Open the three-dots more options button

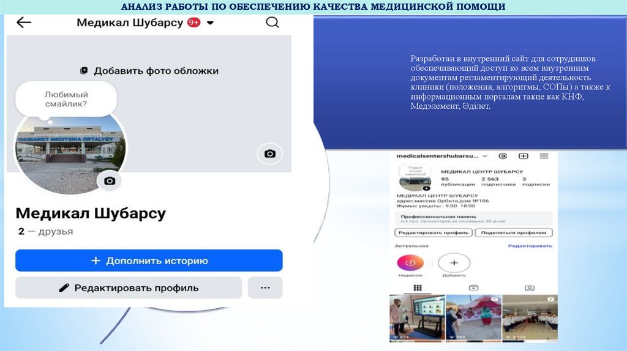click(x=265, y=288)
